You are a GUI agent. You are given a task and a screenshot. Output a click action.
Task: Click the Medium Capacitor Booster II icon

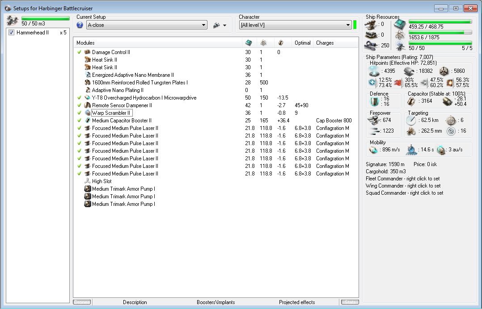click(x=87, y=121)
